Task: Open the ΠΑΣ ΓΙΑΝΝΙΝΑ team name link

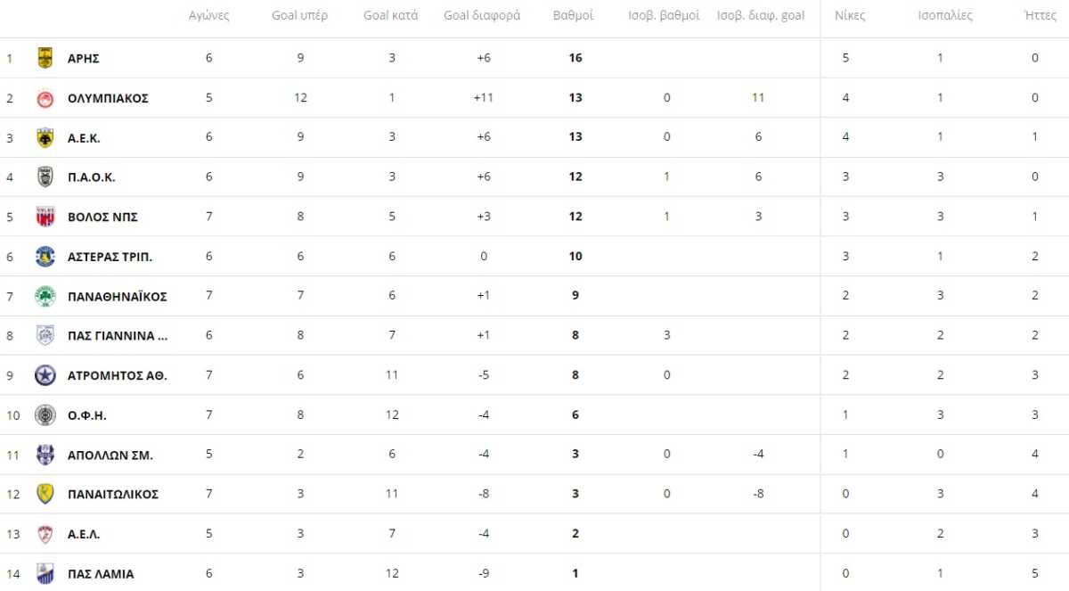Action: (118, 336)
